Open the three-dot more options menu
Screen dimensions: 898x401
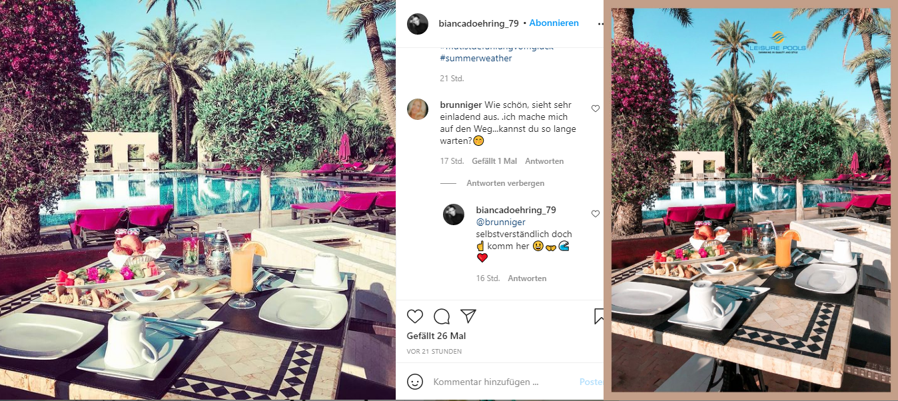point(600,23)
